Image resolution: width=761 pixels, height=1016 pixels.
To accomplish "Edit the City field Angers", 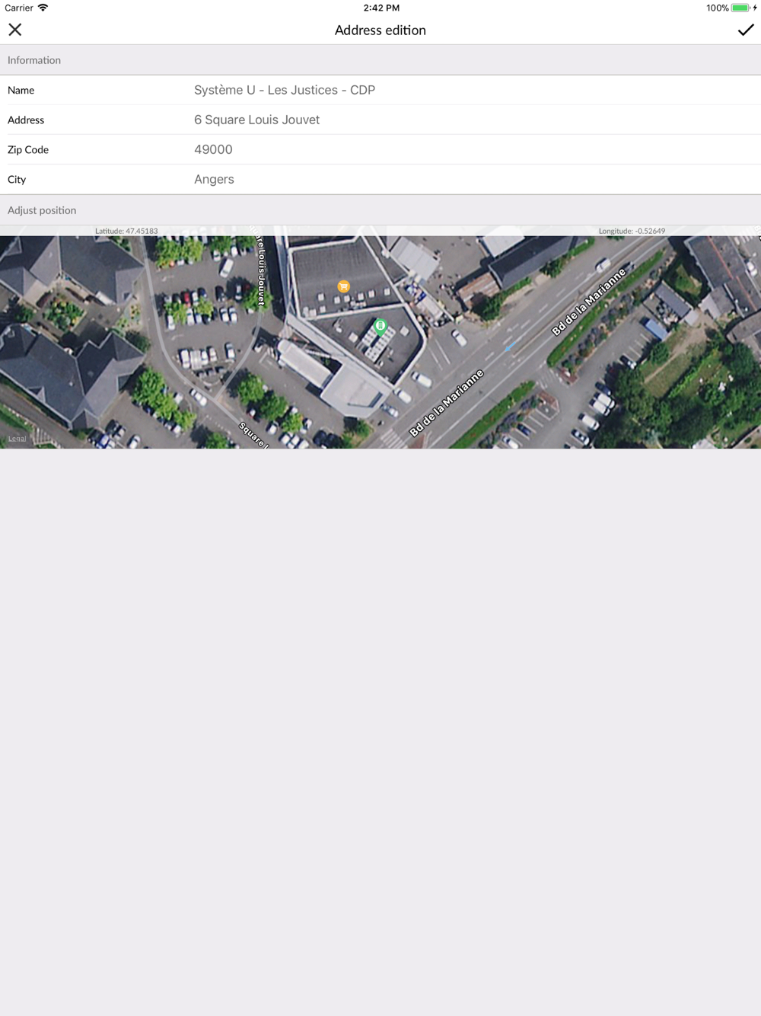I will [x=214, y=179].
